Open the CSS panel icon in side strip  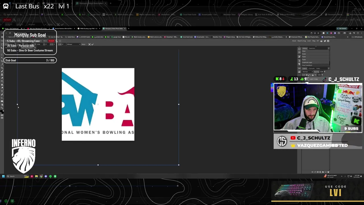click(299, 68)
